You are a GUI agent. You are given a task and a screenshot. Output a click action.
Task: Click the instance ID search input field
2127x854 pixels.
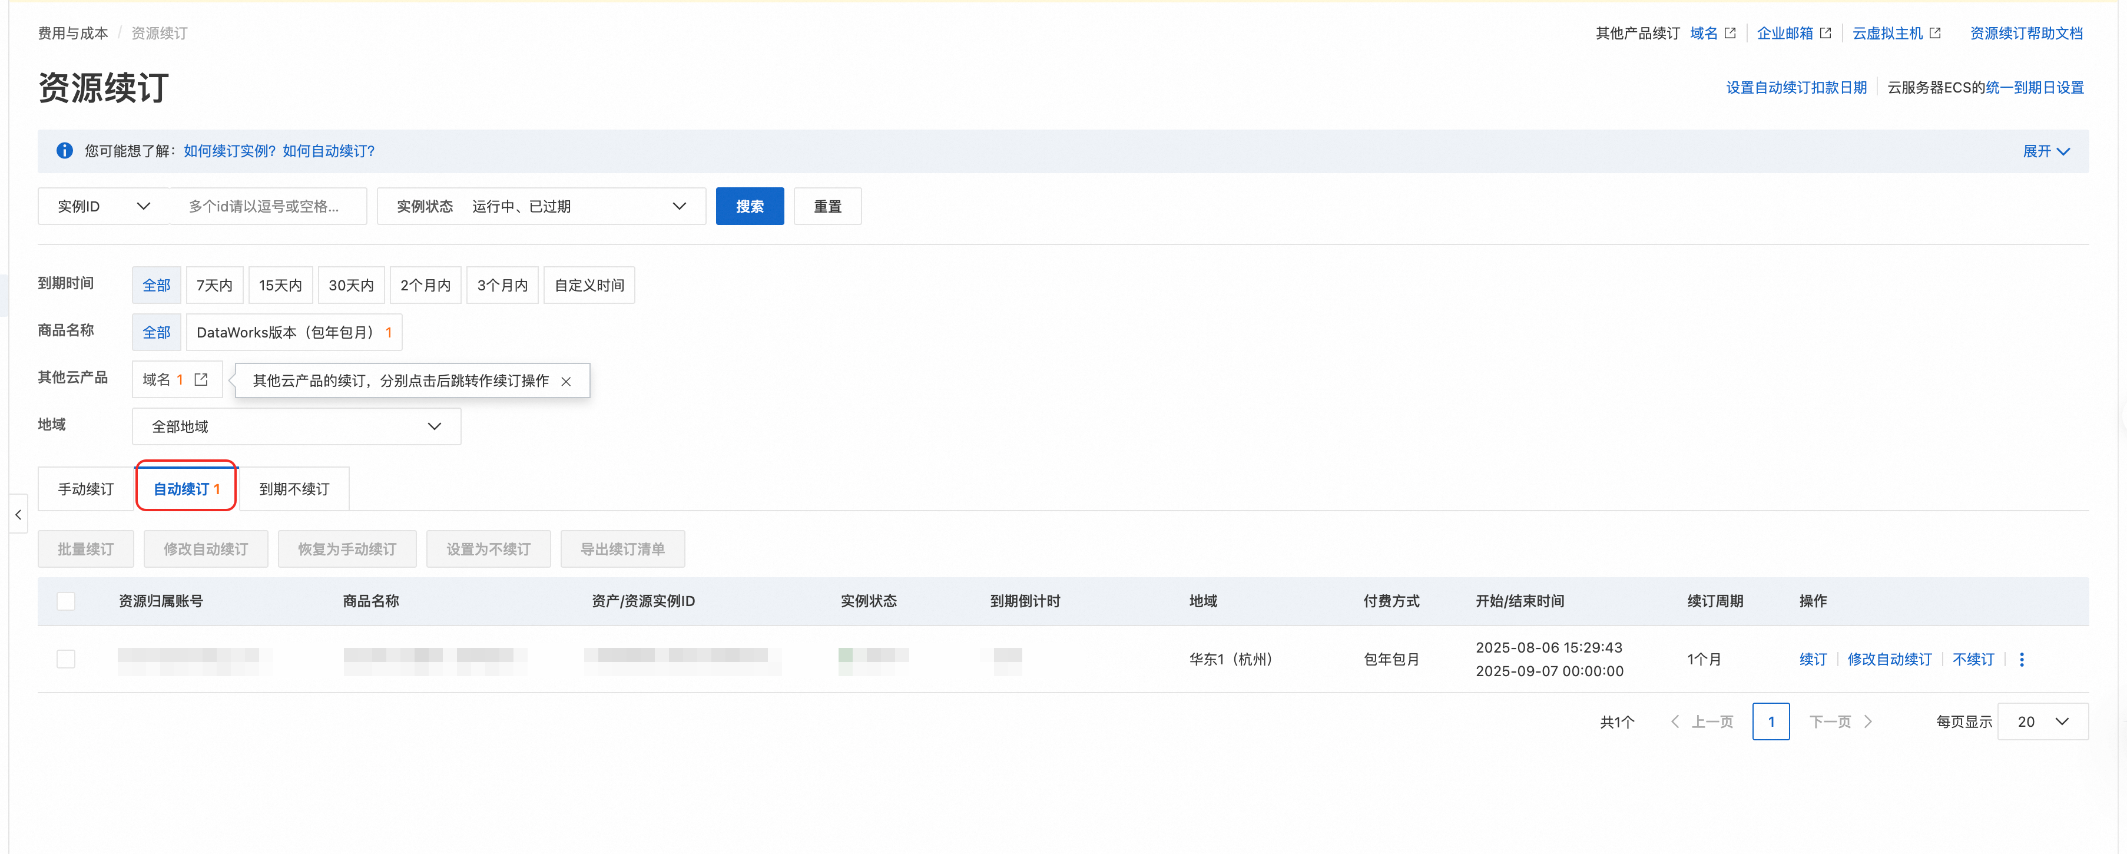point(266,206)
